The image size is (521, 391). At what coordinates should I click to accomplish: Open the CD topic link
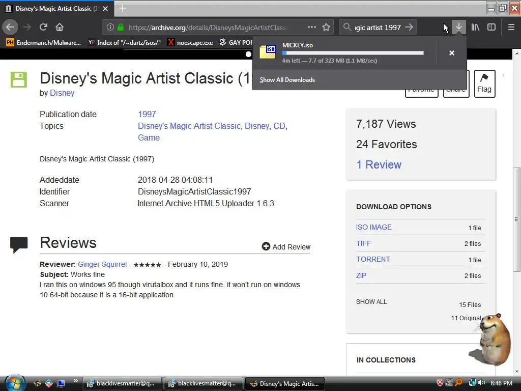(279, 126)
